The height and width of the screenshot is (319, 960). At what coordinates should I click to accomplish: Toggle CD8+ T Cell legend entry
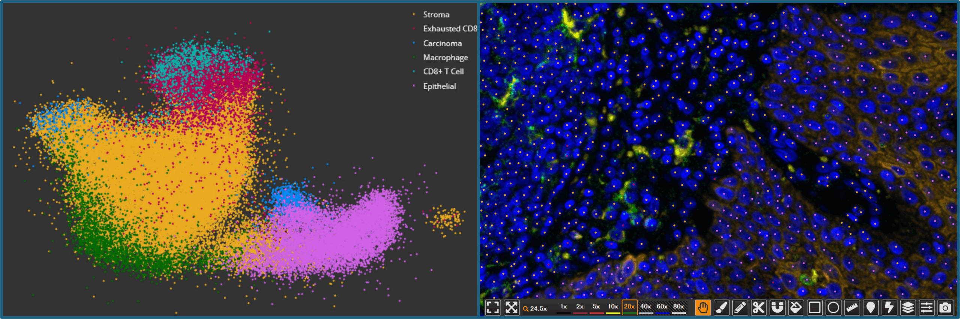pyautogui.click(x=438, y=72)
